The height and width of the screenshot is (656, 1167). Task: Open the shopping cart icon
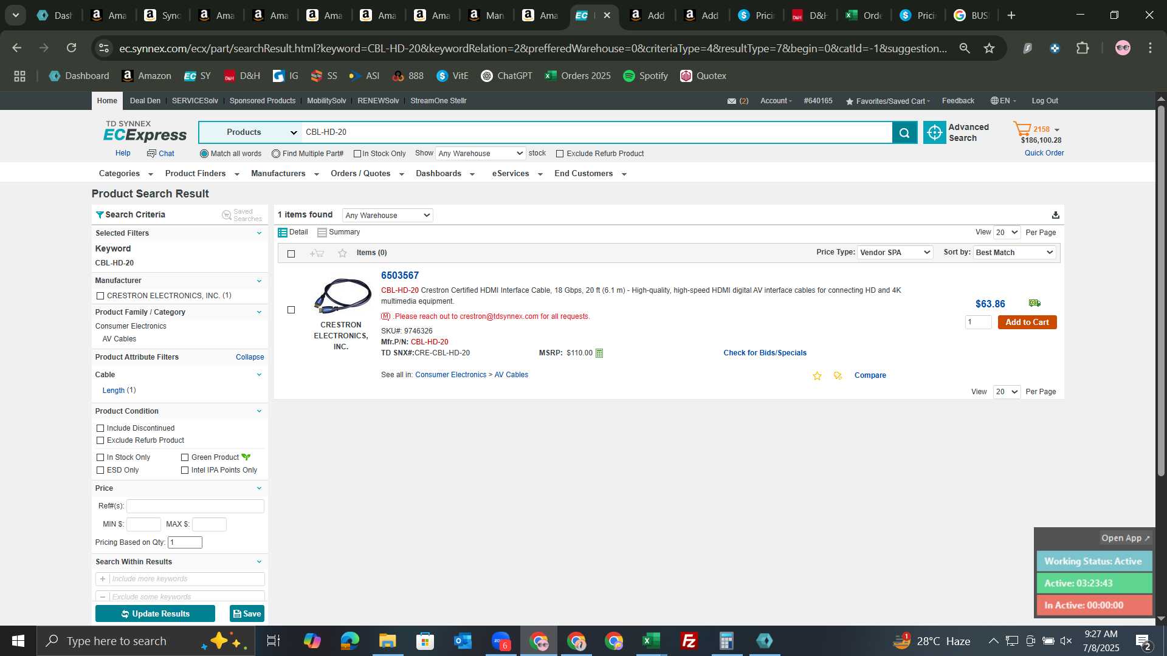1022,129
